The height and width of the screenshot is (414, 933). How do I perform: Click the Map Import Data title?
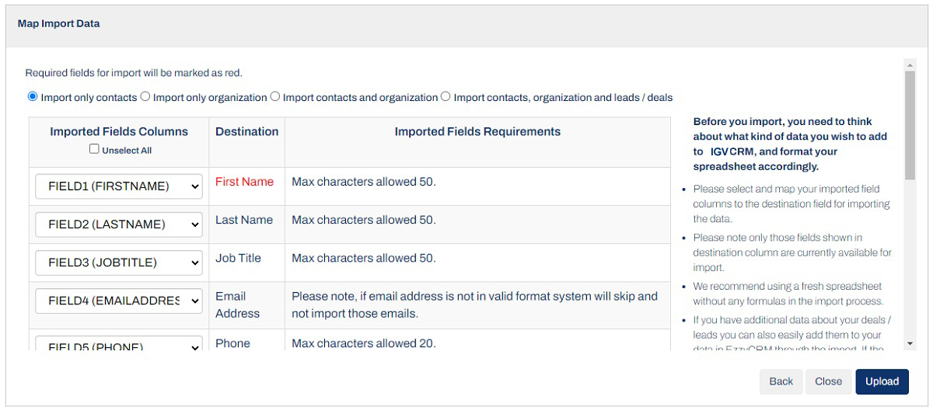[x=58, y=24]
